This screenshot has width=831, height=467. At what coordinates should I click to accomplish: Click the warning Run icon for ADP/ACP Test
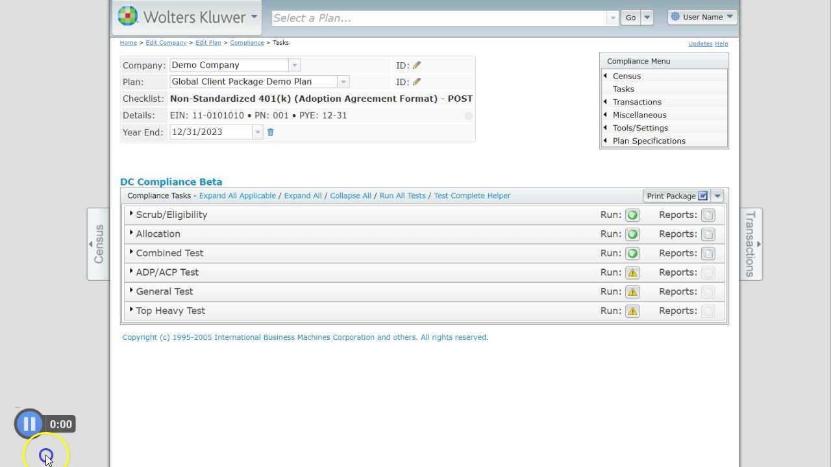point(632,272)
